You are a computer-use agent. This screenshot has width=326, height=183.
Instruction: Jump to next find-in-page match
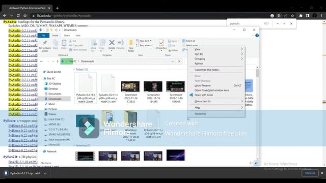coord(284,23)
